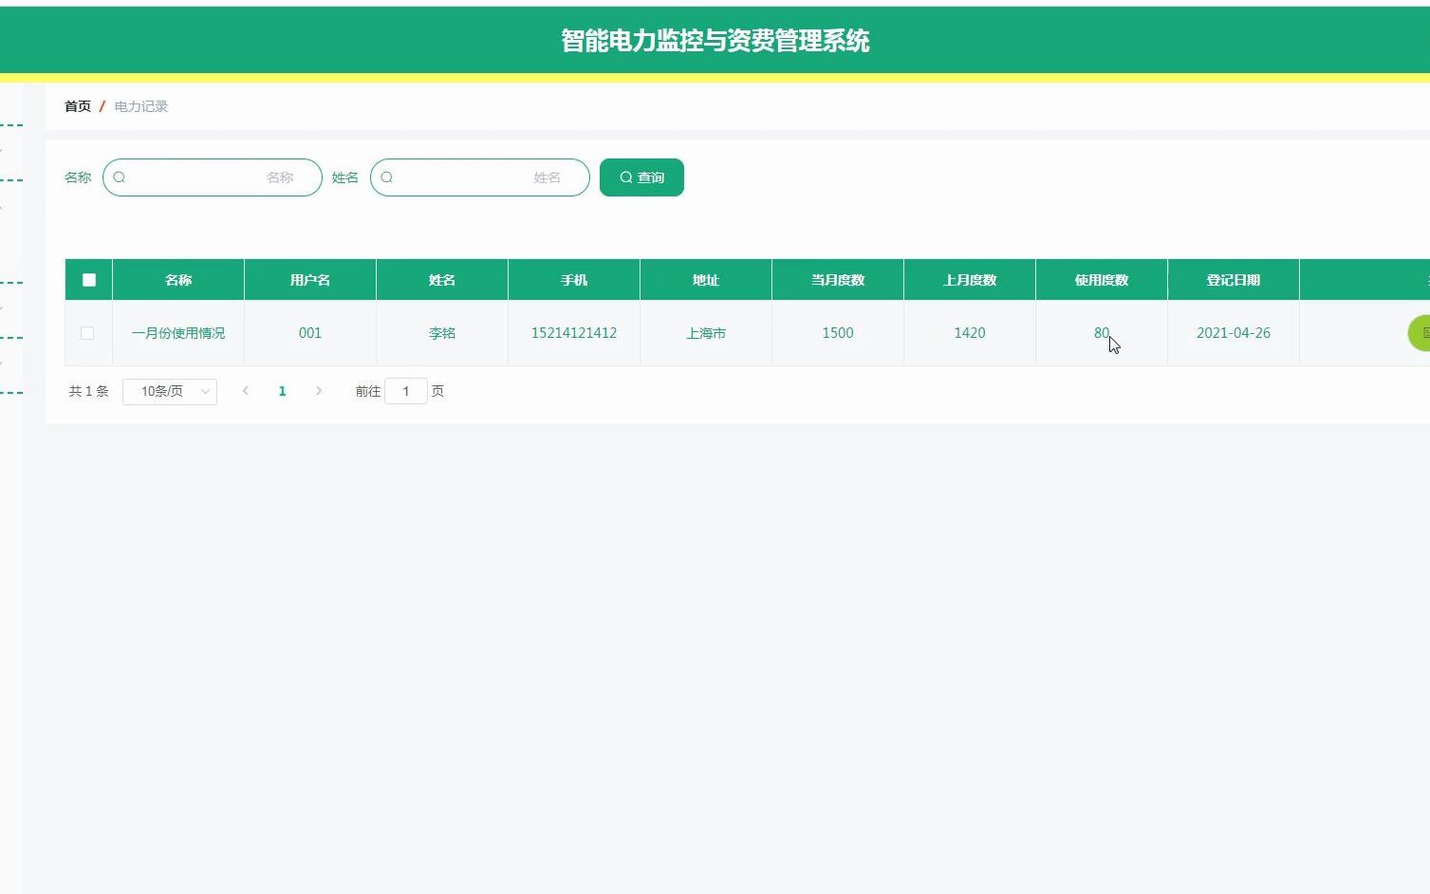Open the 10条/页 page size dropdown
1430x894 pixels.
pos(169,390)
